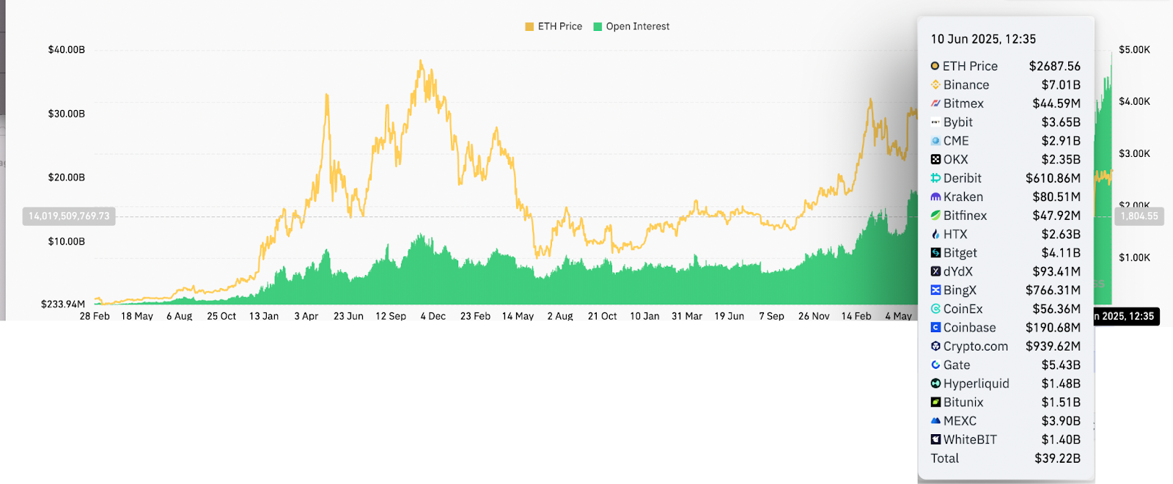Click the Total value $39.22B
The height and width of the screenshot is (484, 1173).
click(x=1057, y=458)
